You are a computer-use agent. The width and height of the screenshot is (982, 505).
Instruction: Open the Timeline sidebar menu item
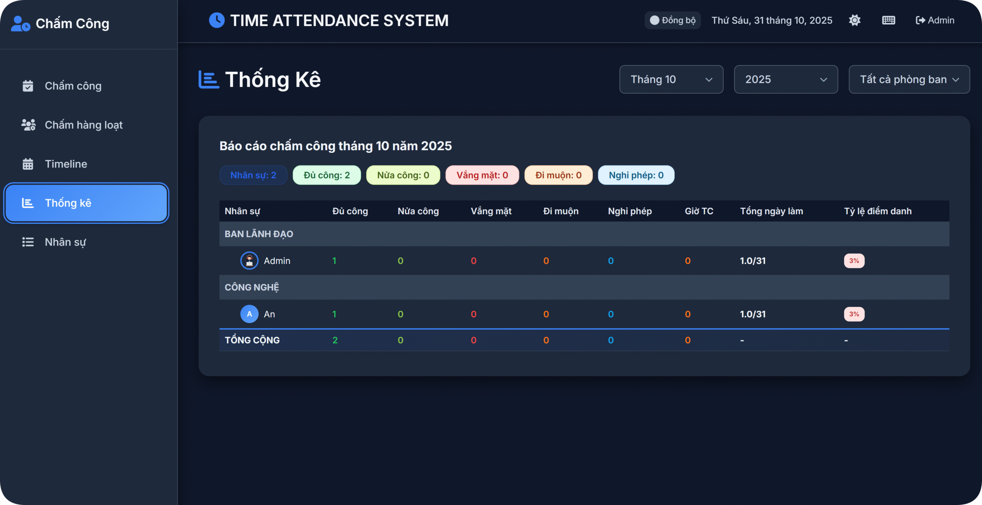[66, 164]
